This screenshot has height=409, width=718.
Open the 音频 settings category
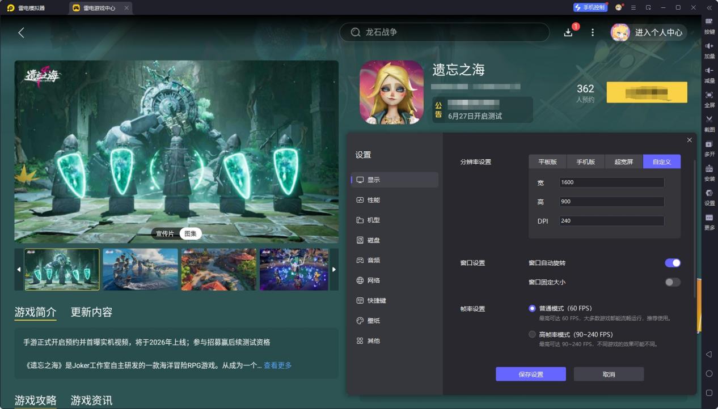pos(395,260)
